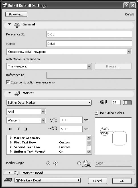Uncheck Copy construction elements only
Screen dimensions: 138x188
(x=8, y=82)
